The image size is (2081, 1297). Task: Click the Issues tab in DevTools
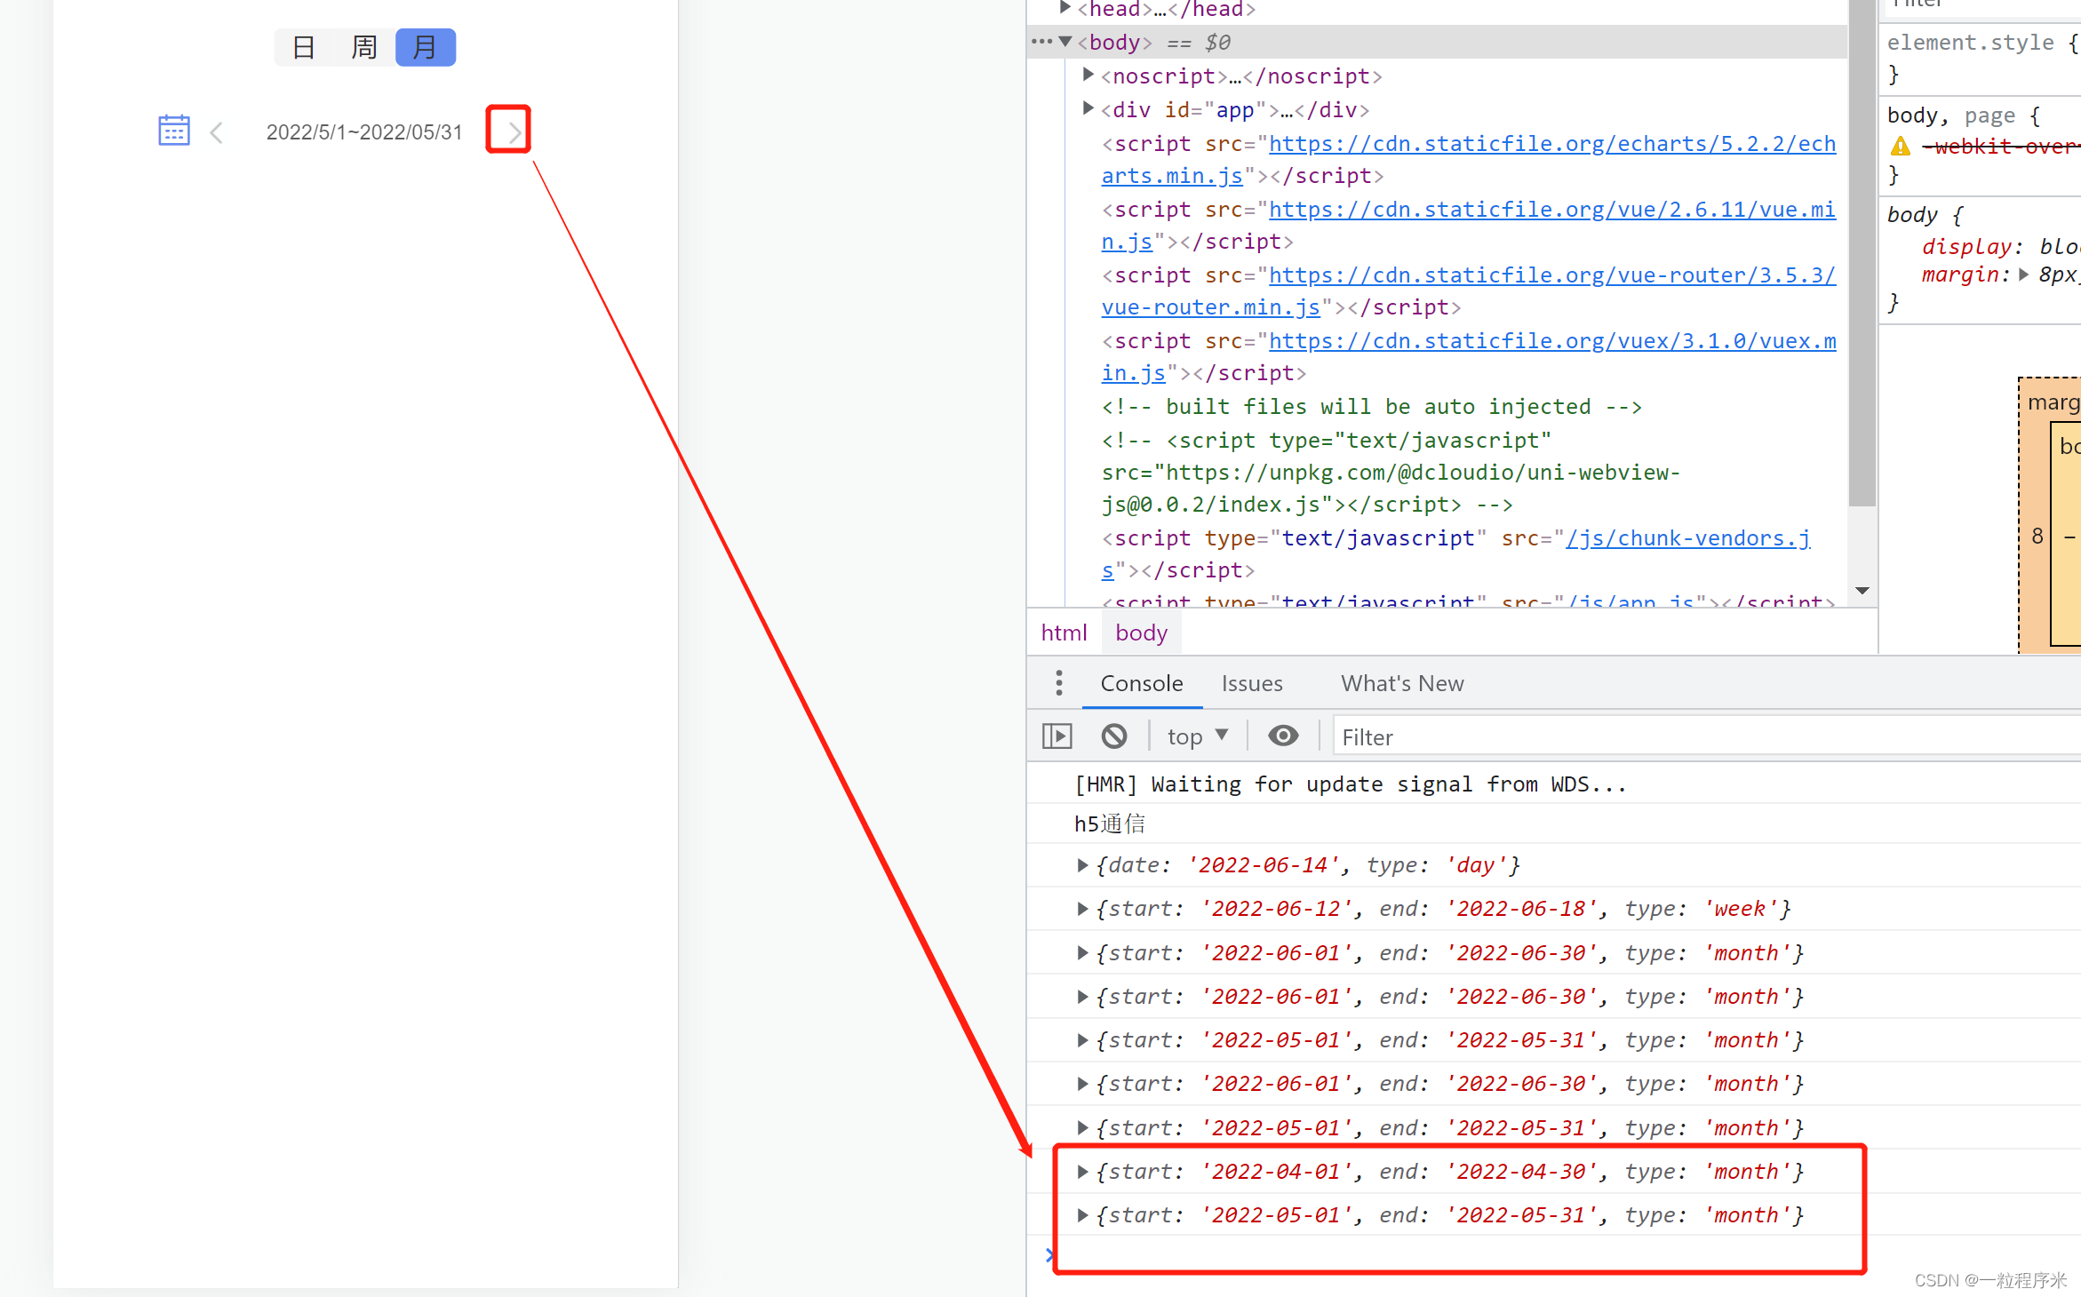click(1252, 683)
